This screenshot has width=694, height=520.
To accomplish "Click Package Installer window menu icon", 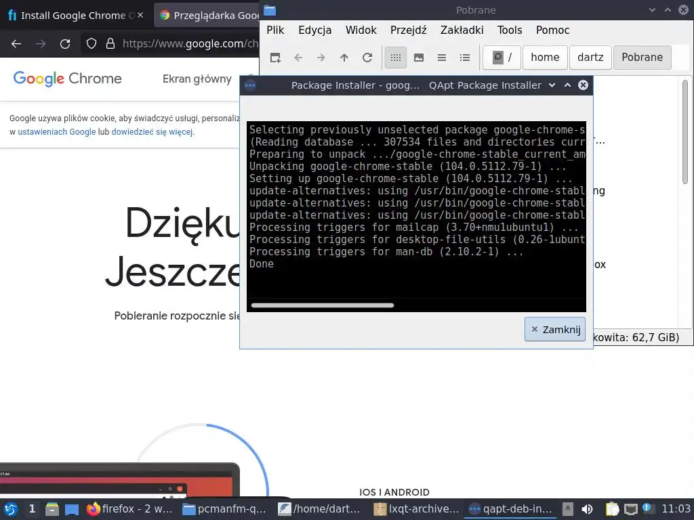I will pos(250,85).
